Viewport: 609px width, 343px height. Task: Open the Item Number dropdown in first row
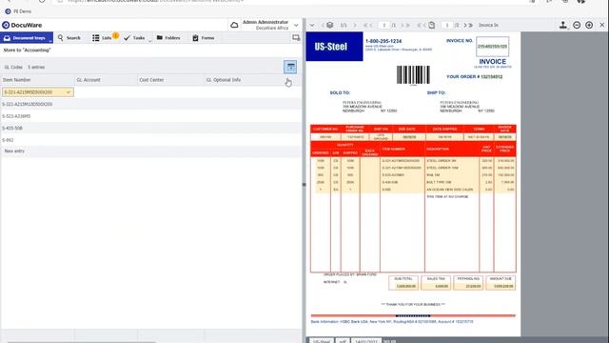click(69, 92)
